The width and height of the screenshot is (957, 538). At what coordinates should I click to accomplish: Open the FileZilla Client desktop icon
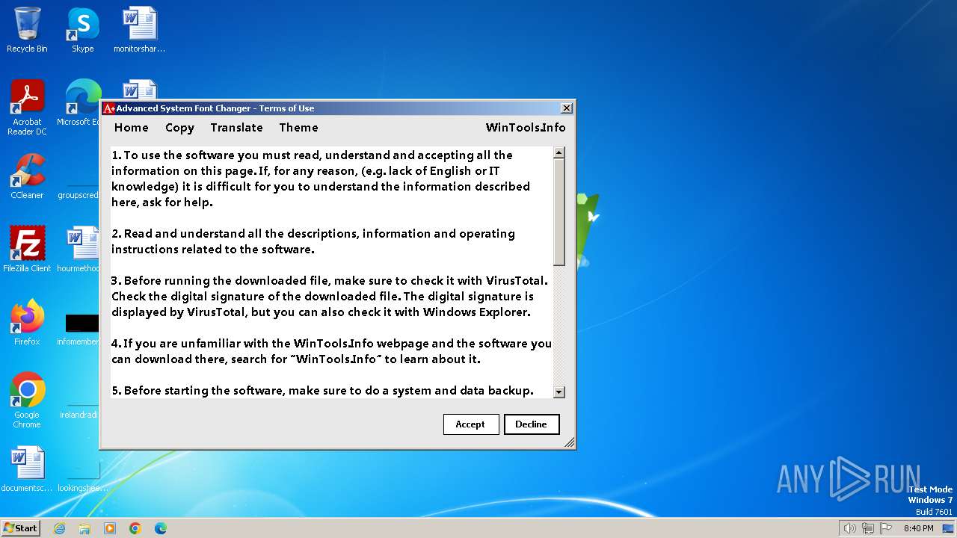27,250
